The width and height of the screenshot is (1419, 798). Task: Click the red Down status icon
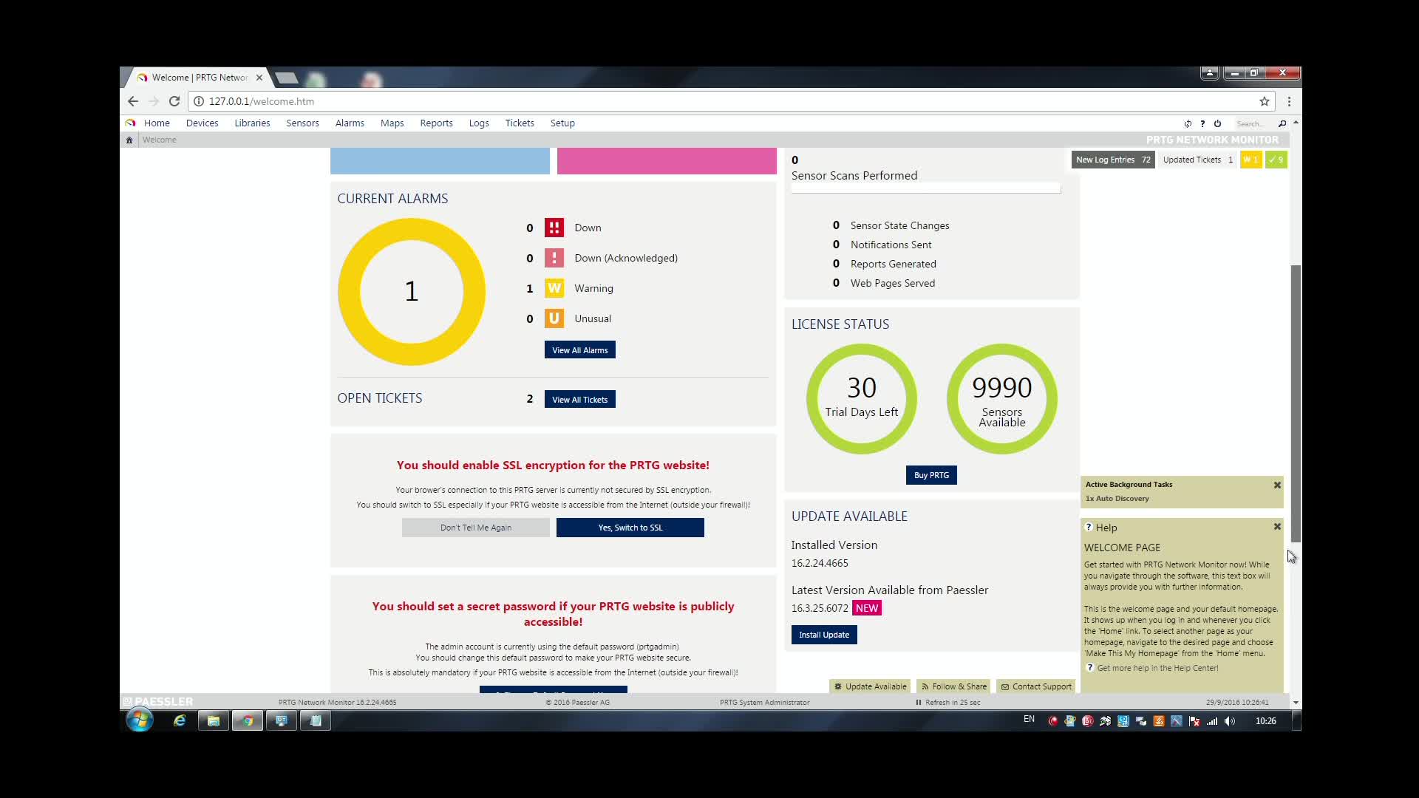tap(554, 228)
